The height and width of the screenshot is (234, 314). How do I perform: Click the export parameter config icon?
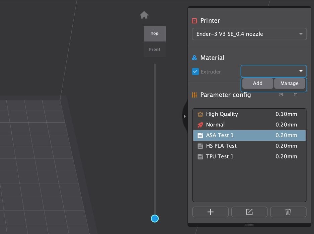point(296,95)
